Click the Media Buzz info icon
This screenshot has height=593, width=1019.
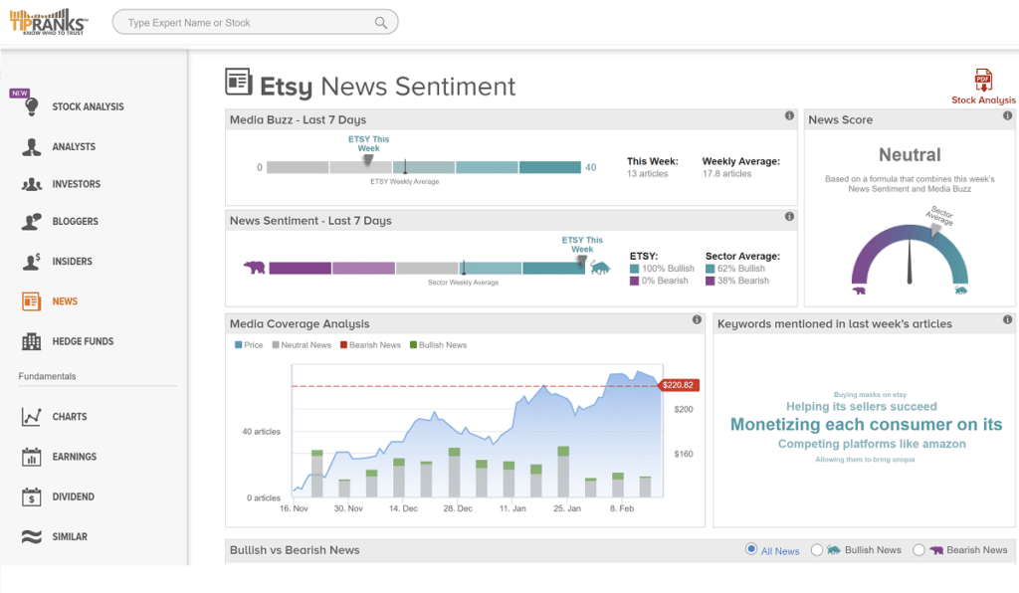(789, 115)
